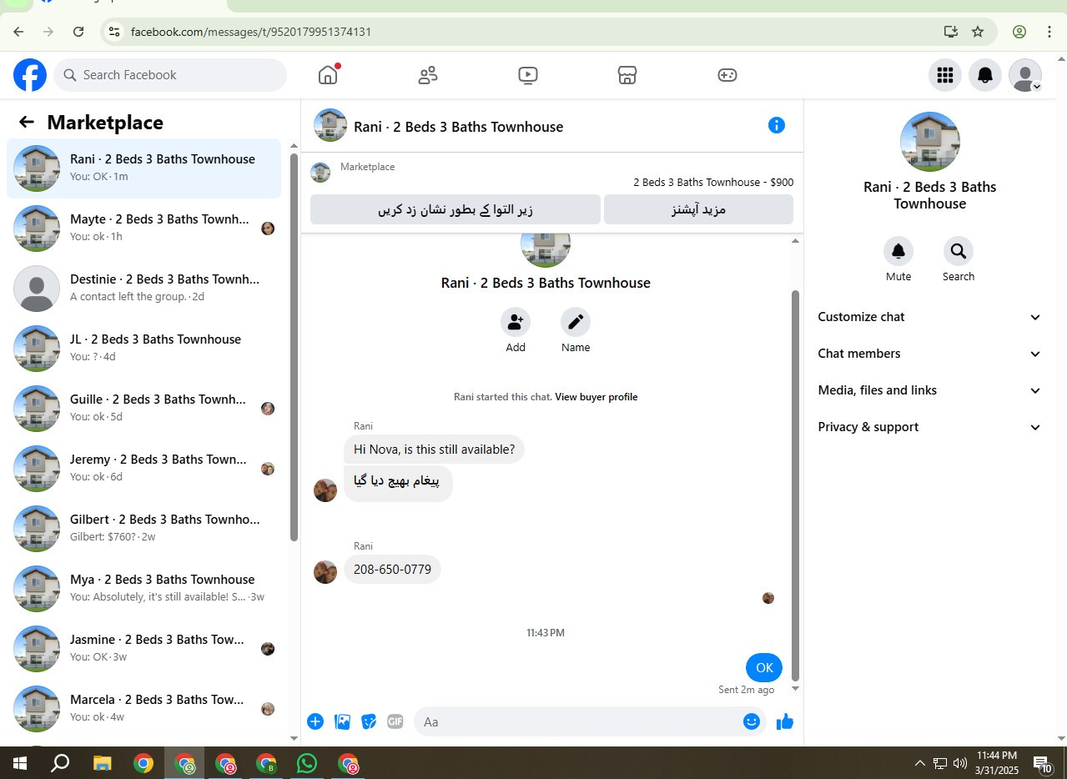
Task: Open the account profile avatar menu
Action: [x=1025, y=75]
